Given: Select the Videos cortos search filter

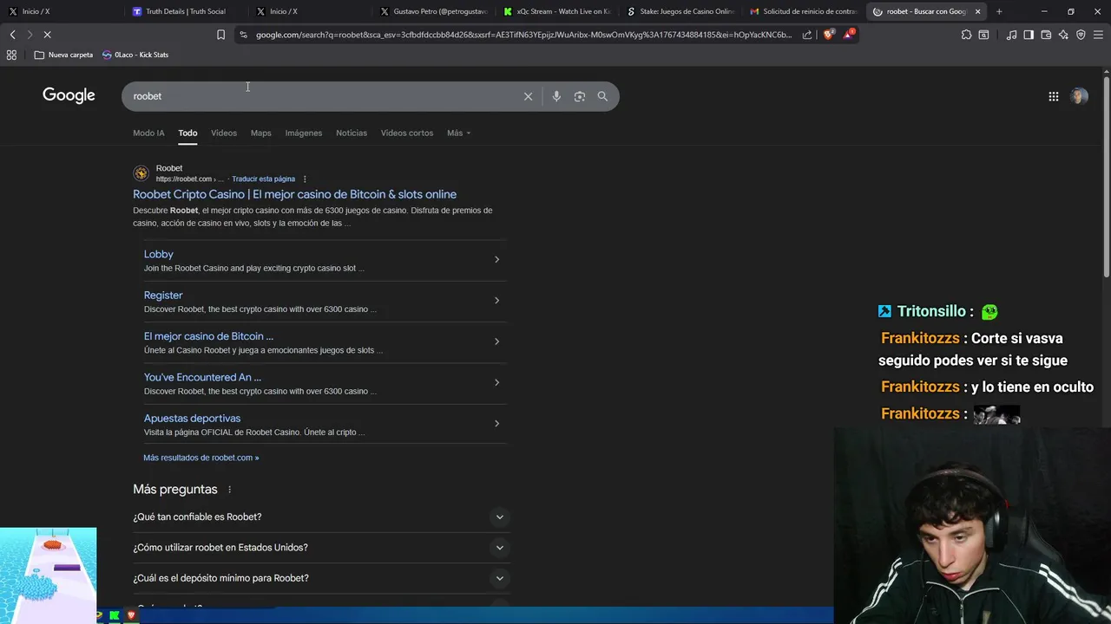Looking at the screenshot, I should coord(407,133).
